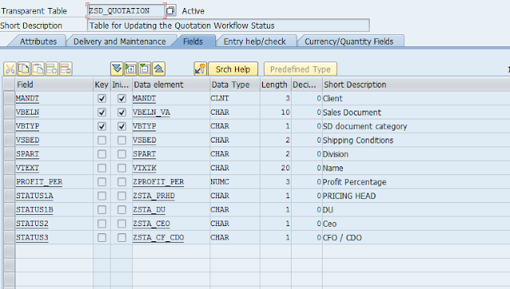Click the Short Description column header
This screenshot has height=289, width=510.
[416, 84]
